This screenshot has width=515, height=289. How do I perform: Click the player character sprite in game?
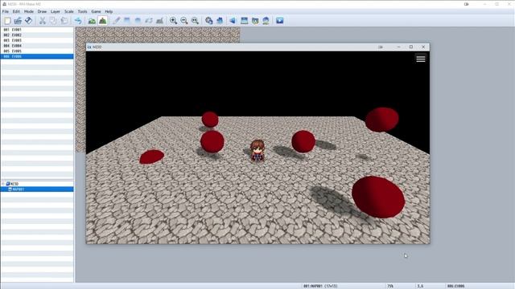coord(257,151)
